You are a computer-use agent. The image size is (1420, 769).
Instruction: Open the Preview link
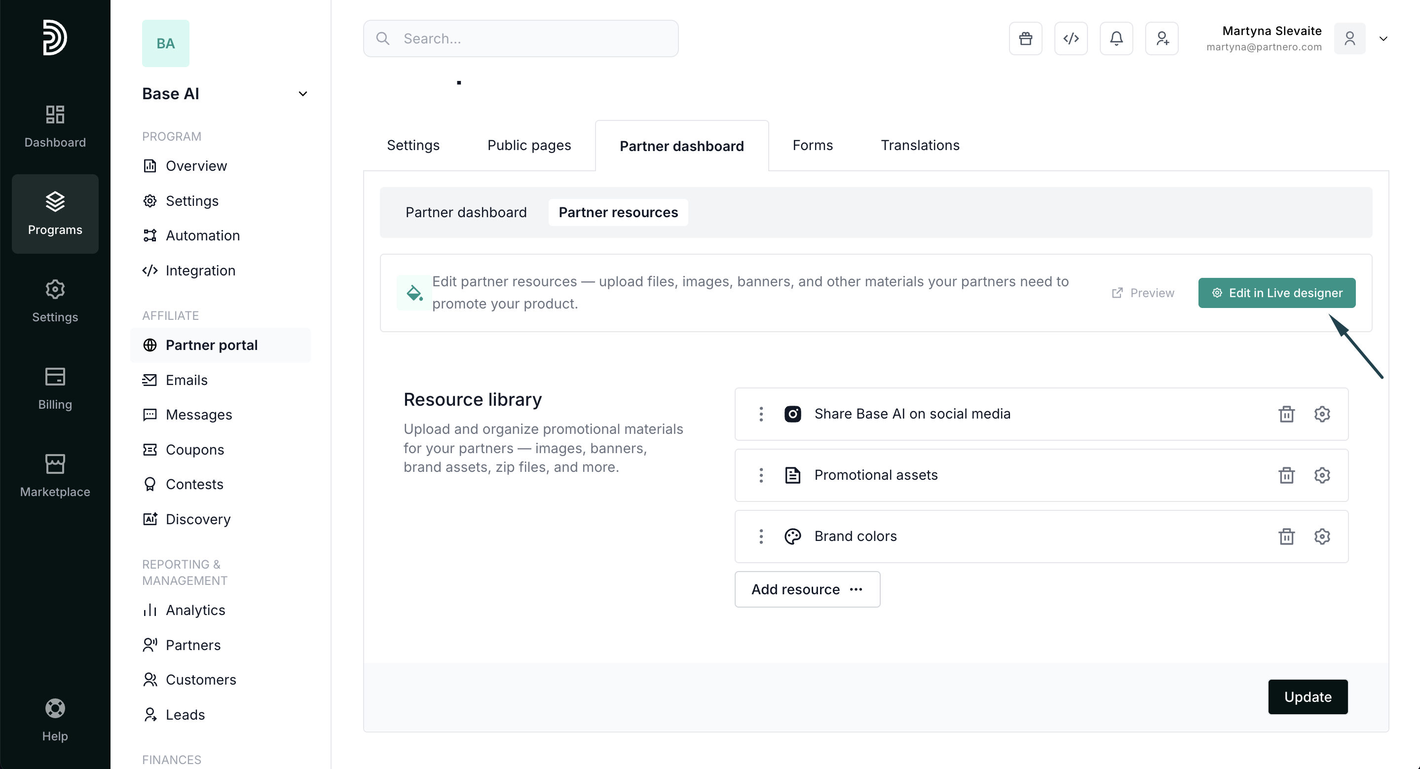tap(1143, 293)
